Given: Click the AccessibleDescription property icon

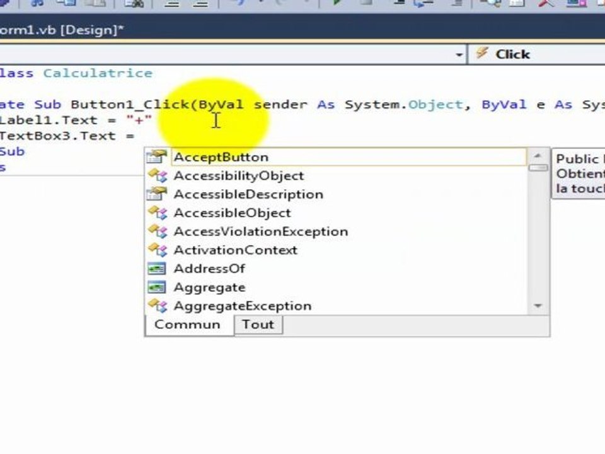Looking at the screenshot, I should tap(157, 194).
